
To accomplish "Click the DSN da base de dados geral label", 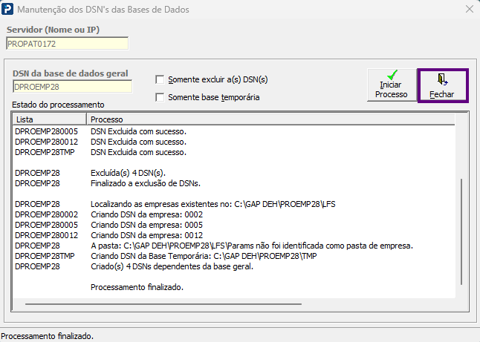I will click(x=71, y=73).
